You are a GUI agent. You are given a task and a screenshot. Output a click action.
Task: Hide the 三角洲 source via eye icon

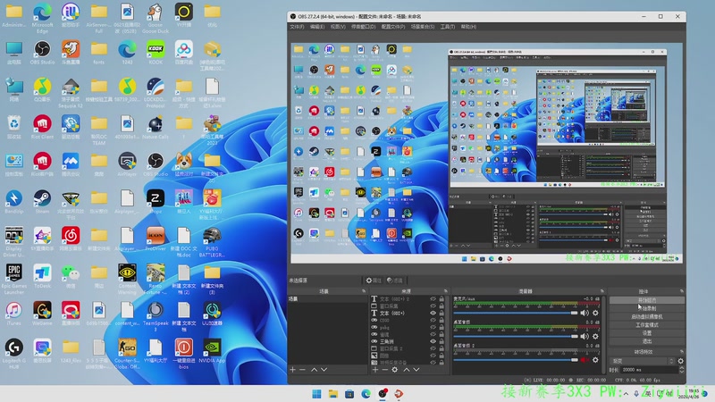click(433, 341)
